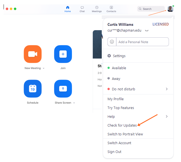Click the blue Join plus icon
This screenshot has height=162, width=181.
tap(63, 54)
